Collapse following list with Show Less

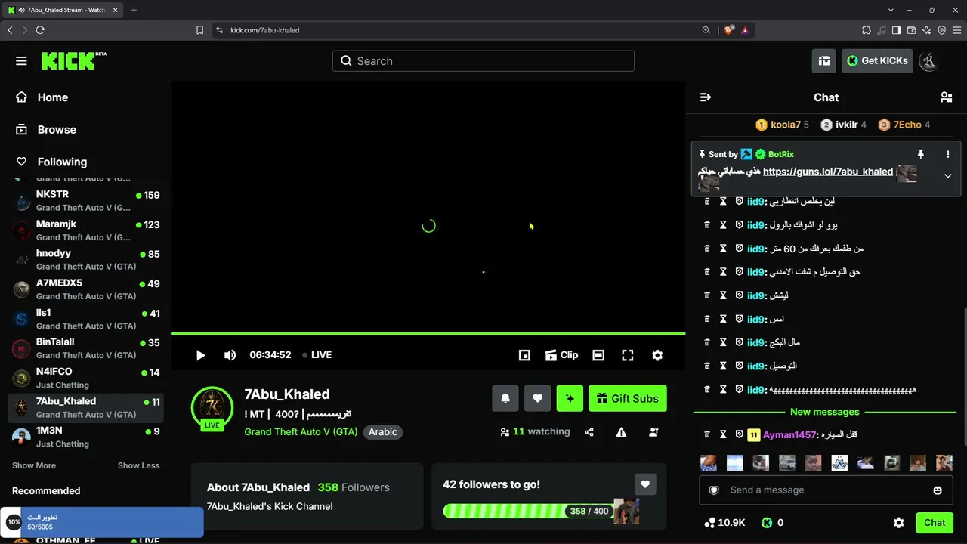139,466
